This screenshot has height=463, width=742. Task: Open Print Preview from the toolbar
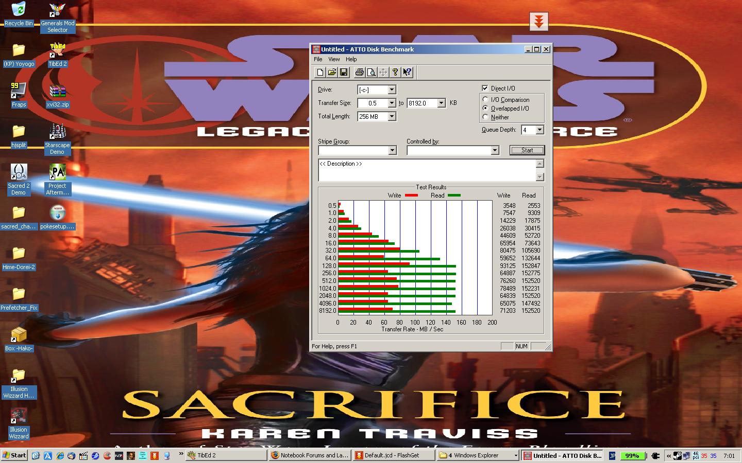coord(372,73)
